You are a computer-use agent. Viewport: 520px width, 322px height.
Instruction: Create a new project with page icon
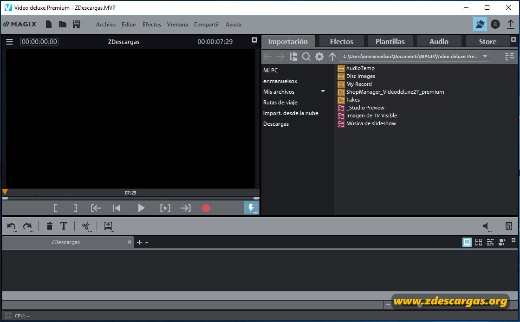click(x=49, y=24)
